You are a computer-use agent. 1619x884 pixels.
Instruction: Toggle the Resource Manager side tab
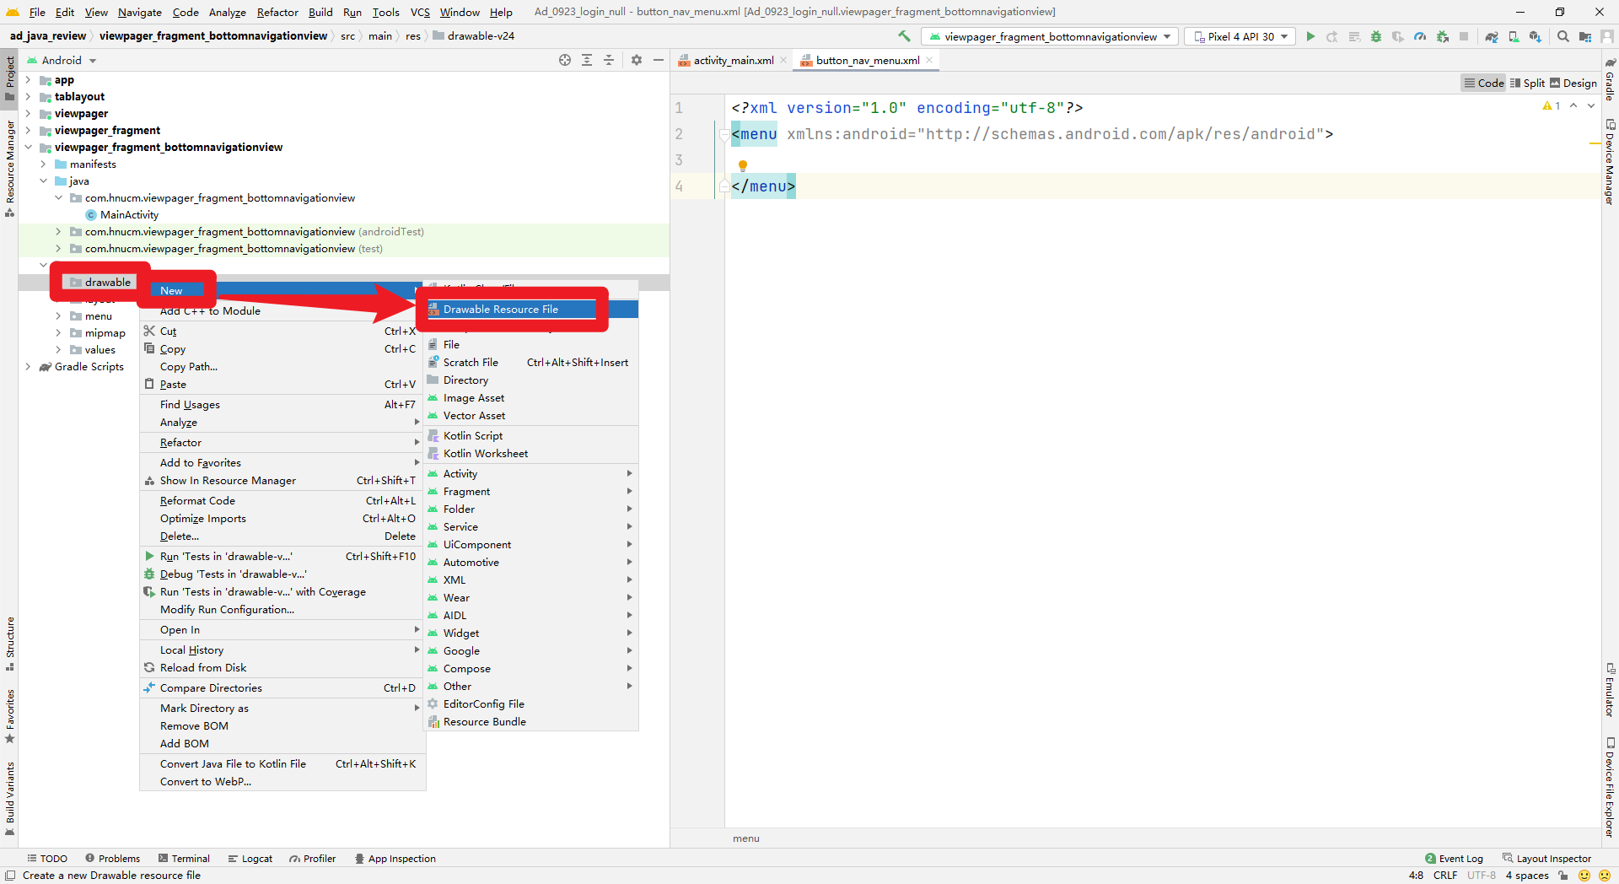click(9, 169)
